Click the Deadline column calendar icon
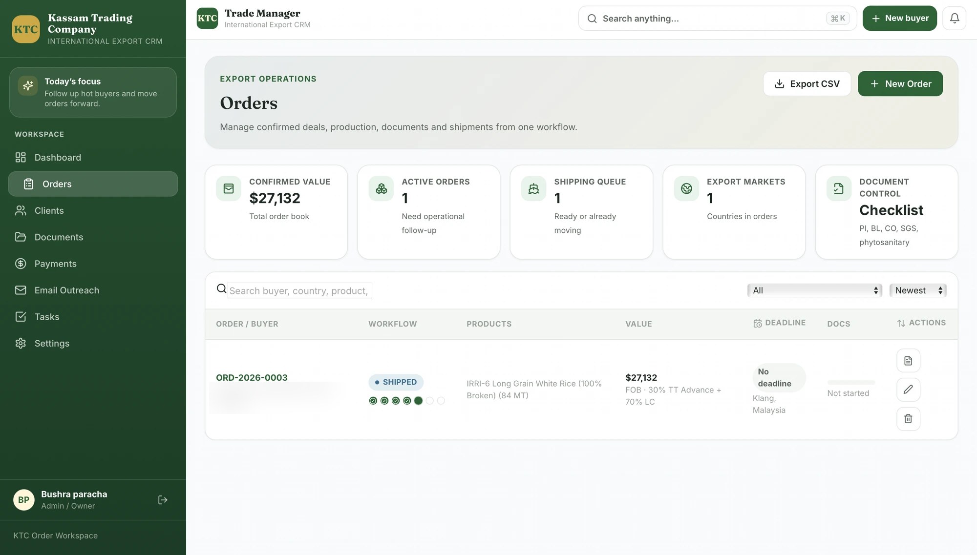 click(758, 323)
